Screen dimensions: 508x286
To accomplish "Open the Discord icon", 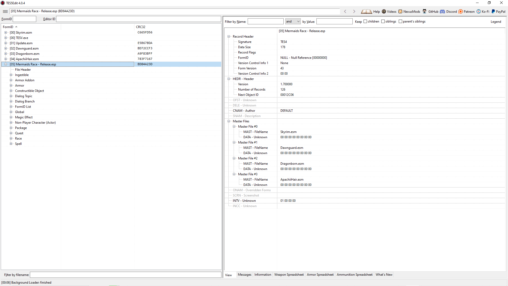I will pyautogui.click(x=442, y=11).
